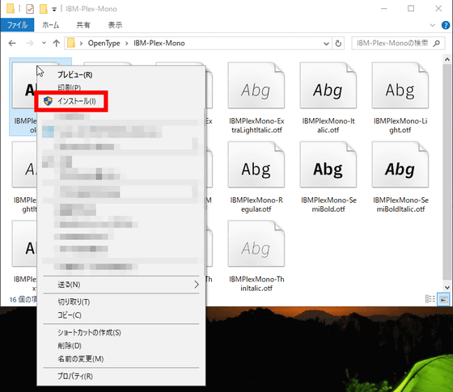Click the search magnifier icon
453x392 pixels.
point(437,44)
